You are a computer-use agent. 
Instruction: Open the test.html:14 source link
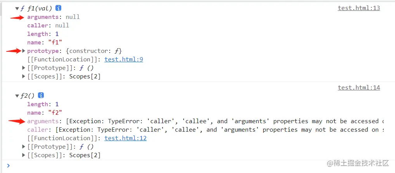pos(359,88)
